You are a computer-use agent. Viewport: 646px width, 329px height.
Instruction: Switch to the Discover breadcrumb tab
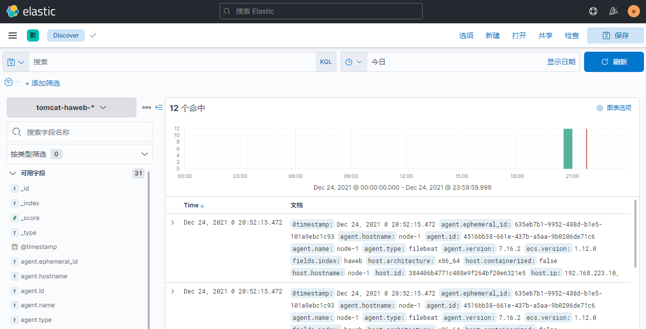tap(65, 35)
